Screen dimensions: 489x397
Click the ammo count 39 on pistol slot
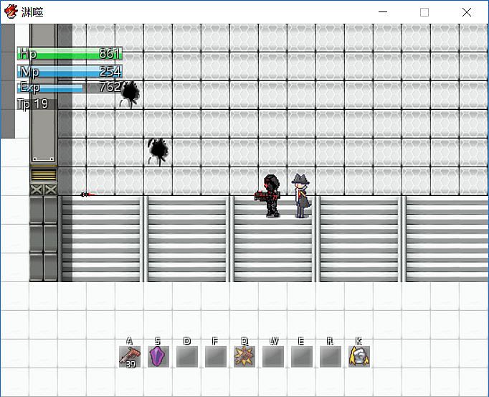(130, 364)
